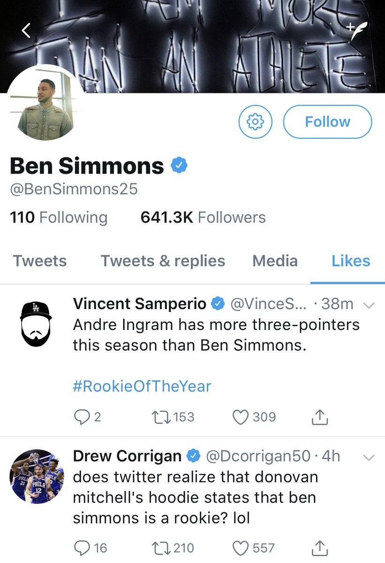This screenshot has width=385, height=563.
Task: Open the #RookieOfTheYear hashtag link
Action: (x=142, y=386)
